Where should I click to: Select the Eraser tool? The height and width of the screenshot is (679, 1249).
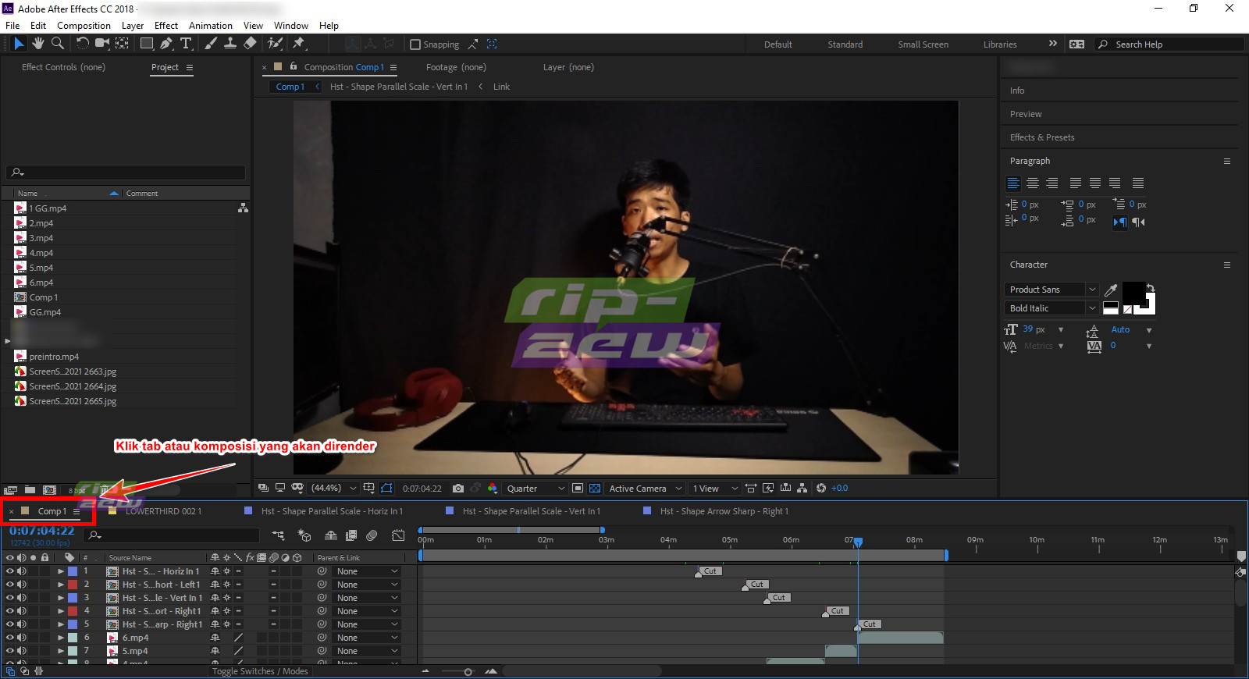250,44
